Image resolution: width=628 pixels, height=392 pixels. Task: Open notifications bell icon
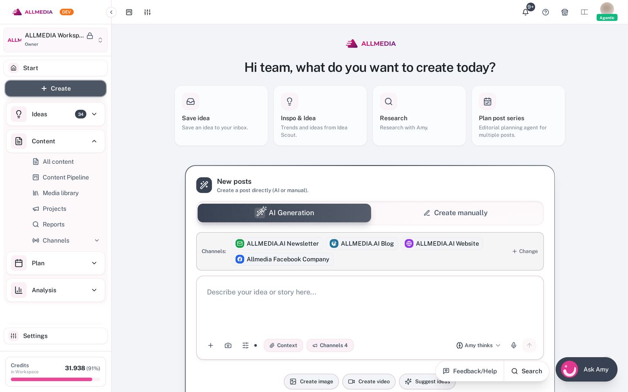pos(526,12)
